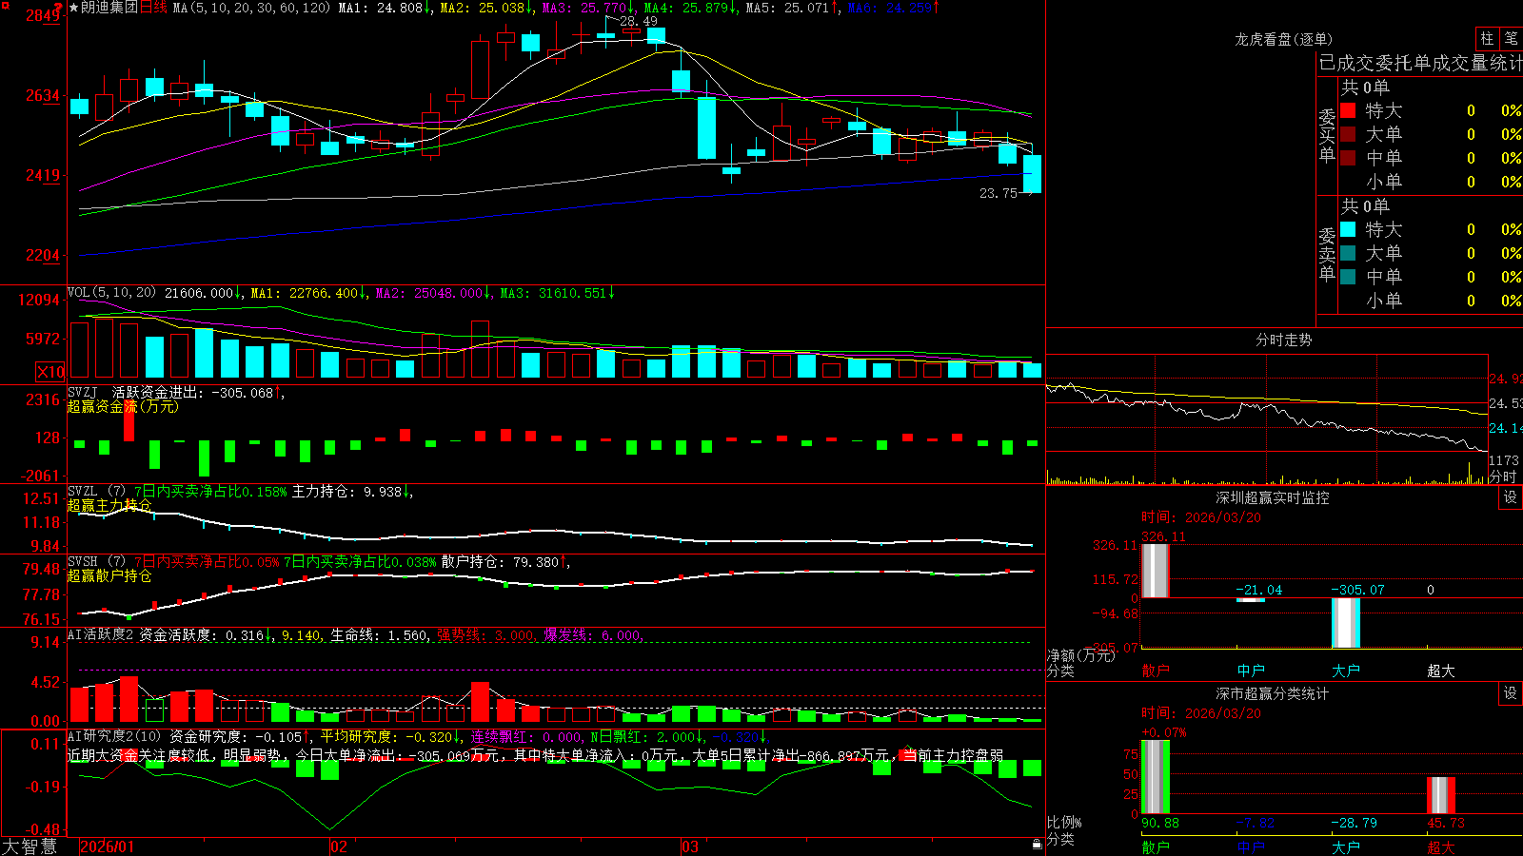Screen dimensions: 1523x856
Task: Click the 02 month marker on timeline
Action: (x=338, y=846)
